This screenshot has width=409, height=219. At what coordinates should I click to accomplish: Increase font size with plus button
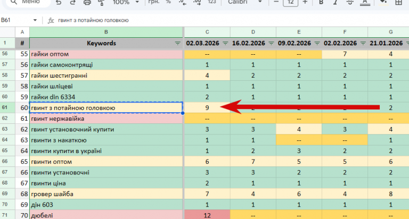(305, 2)
